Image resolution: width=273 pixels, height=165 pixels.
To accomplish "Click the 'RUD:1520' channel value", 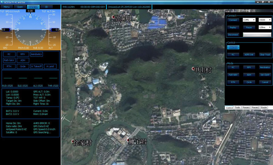I will pyautogui.click(x=8, y=86).
